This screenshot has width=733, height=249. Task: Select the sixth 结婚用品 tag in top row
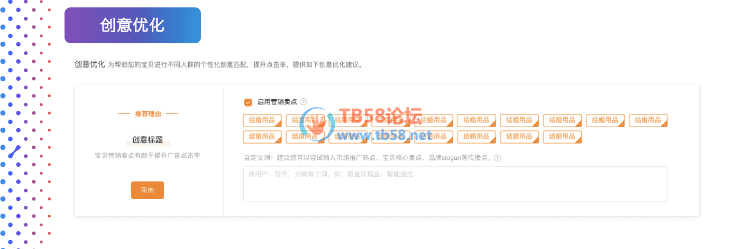[x=477, y=120]
